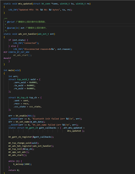Click the "err = bt_enable(NULL);" line
Viewport: 135px width, 174px height.
22,116
